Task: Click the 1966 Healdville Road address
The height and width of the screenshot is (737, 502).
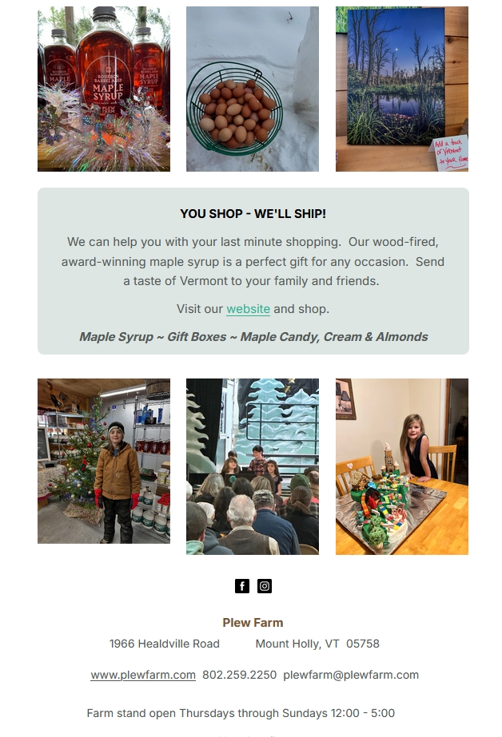Action: tap(165, 644)
